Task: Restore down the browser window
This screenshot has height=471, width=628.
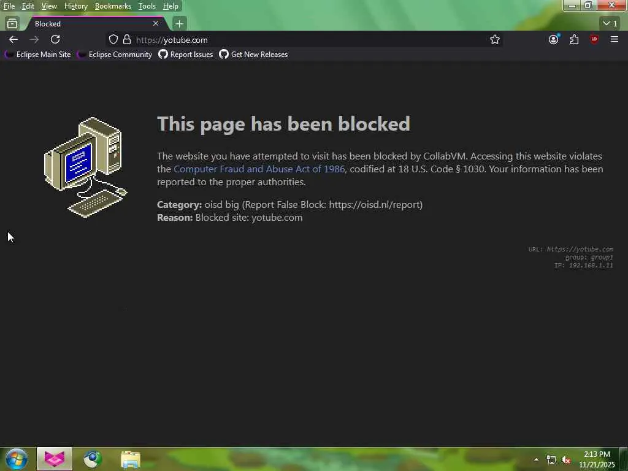Action: (588, 5)
